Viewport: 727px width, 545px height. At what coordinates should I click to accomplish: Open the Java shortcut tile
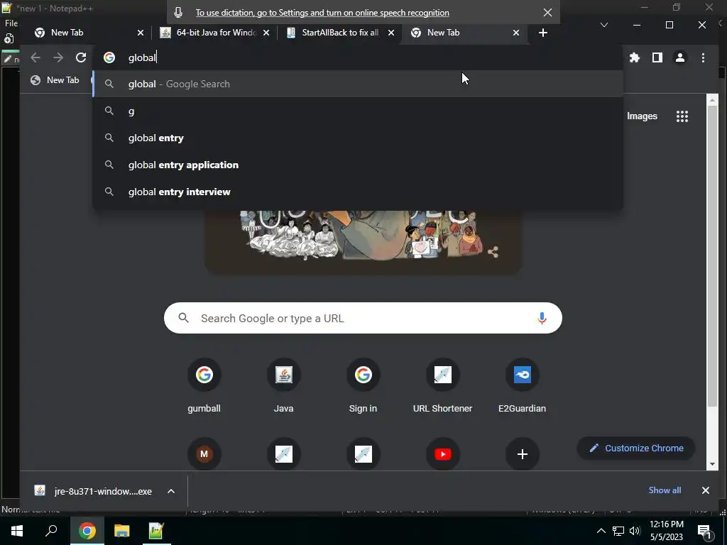click(x=283, y=385)
